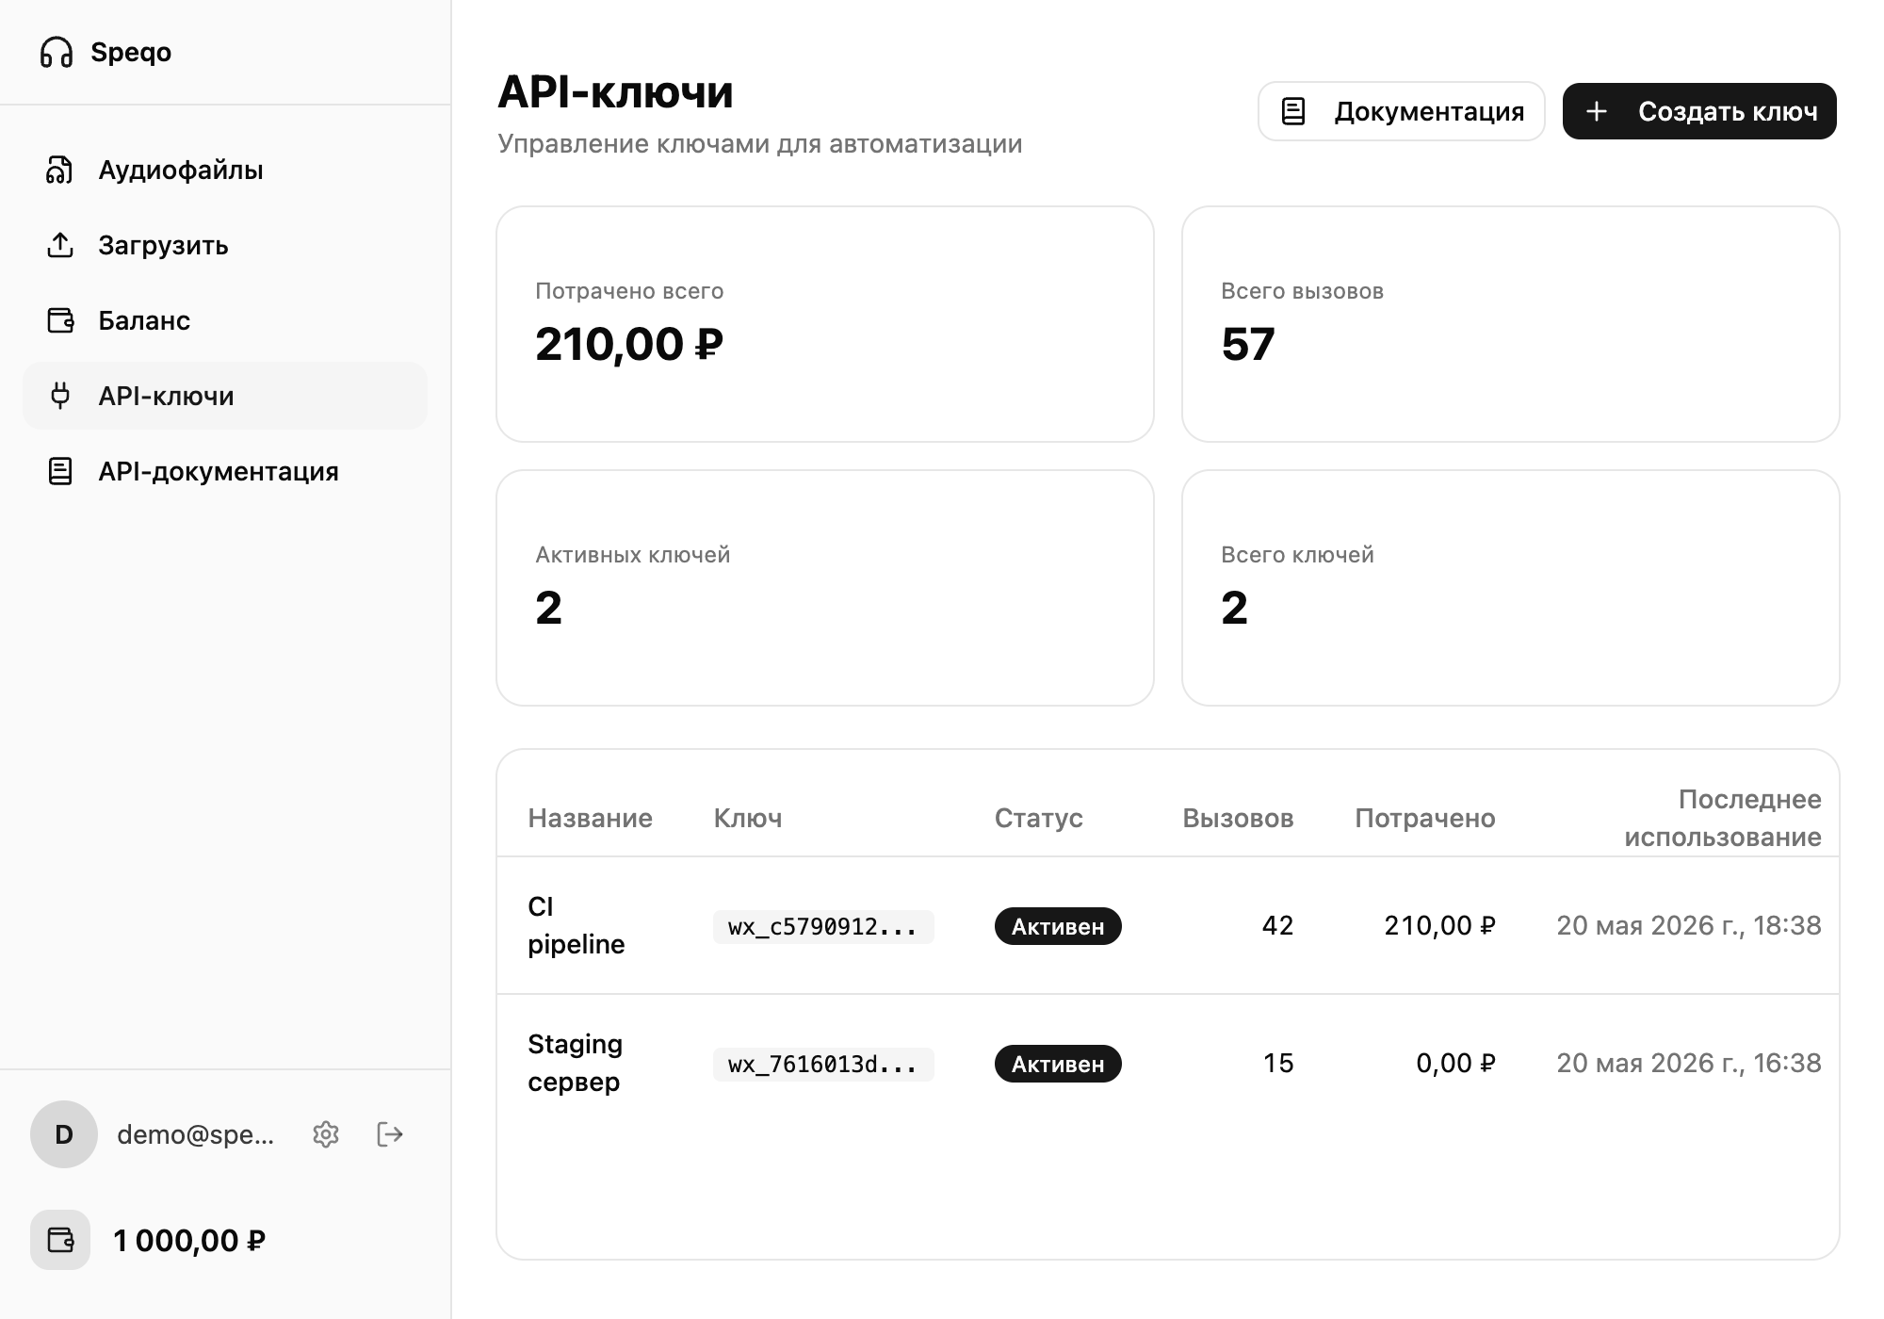Screen dimensions: 1884x1319
Task: Click the Создать ключ button
Action: tap(1699, 111)
